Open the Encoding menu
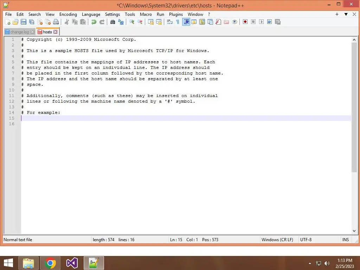This screenshot has width=360, height=270. [68, 14]
